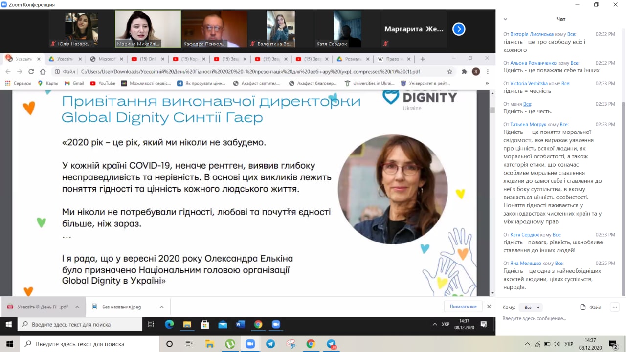Select Валентина Ве... participant video thumbnail
The image size is (626, 352).
[x=280, y=29]
